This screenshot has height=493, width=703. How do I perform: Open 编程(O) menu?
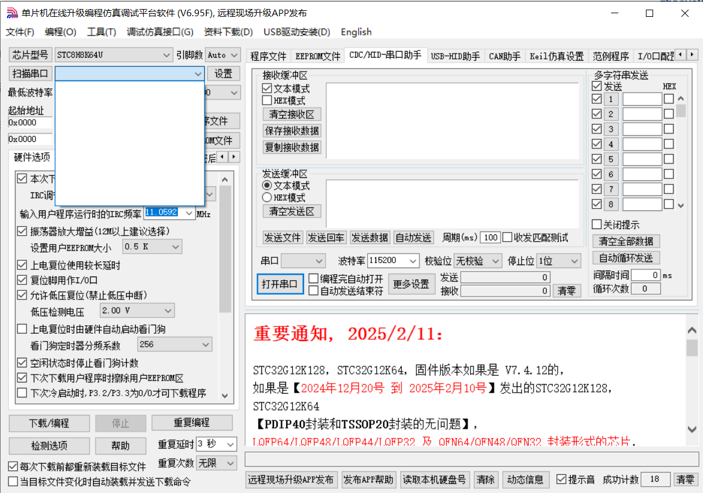click(61, 32)
